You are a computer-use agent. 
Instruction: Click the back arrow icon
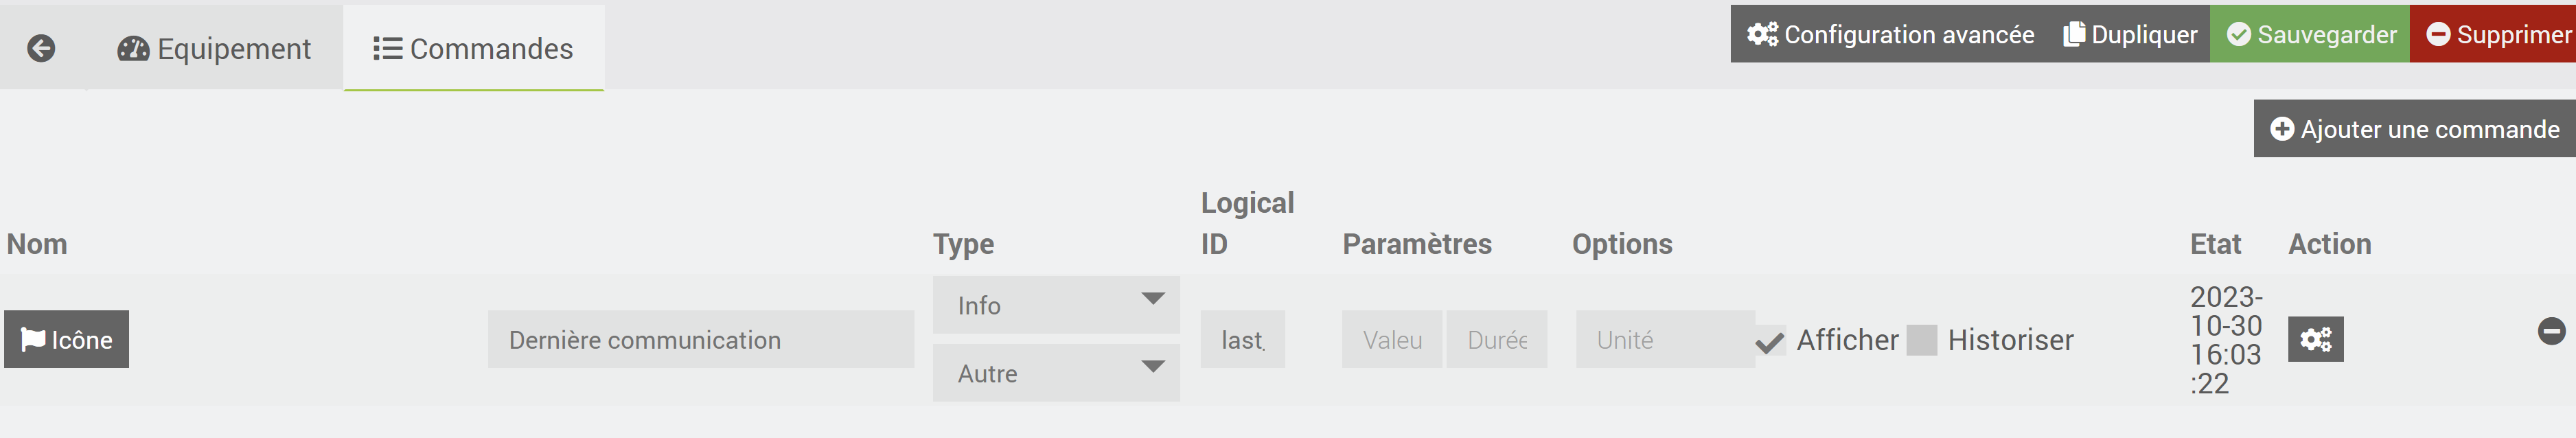(41, 48)
